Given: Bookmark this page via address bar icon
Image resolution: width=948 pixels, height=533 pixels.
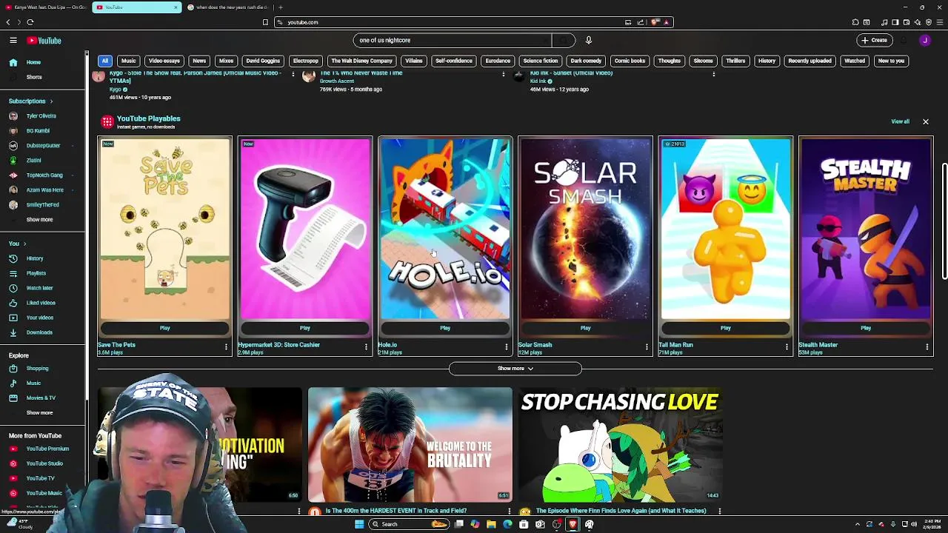Looking at the screenshot, I should click(265, 22).
